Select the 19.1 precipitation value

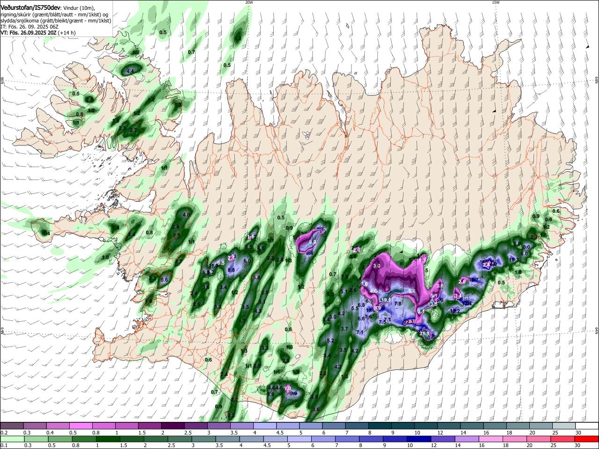pyautogui.click(x=387, y=300)
